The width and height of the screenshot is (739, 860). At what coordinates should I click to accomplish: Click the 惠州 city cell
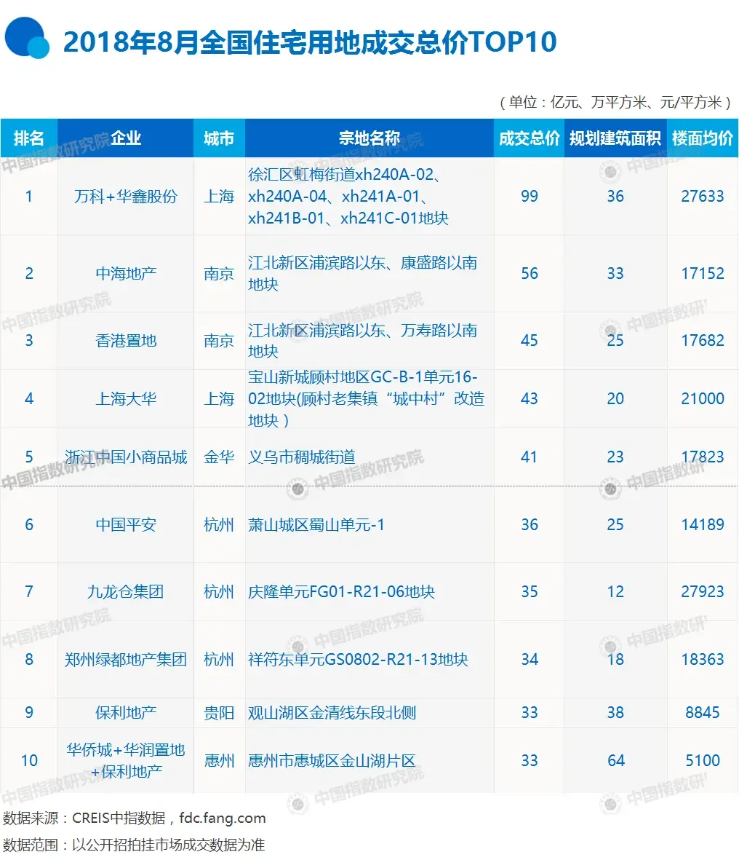tap(219, 761)
